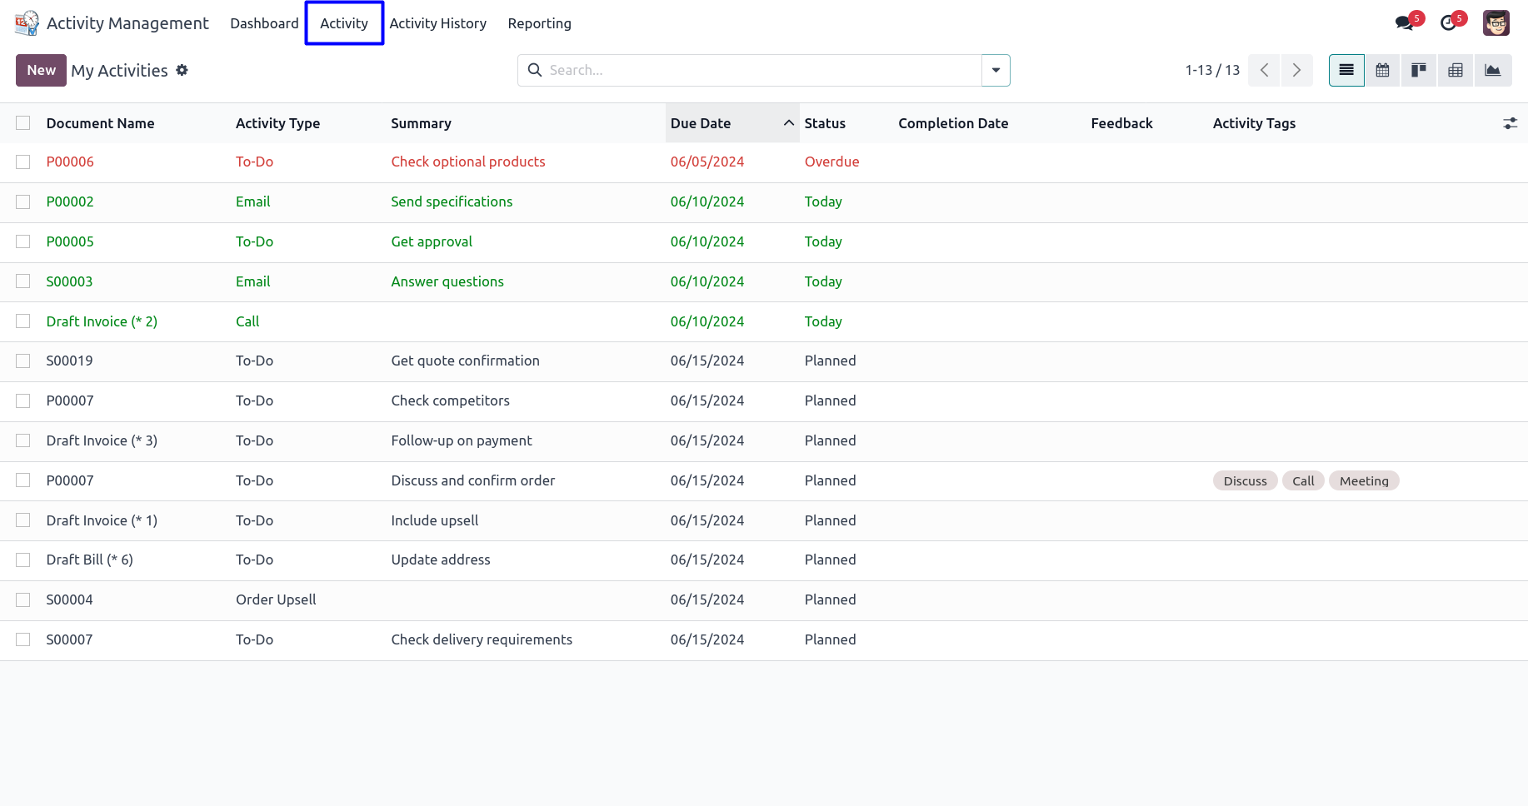Screen dimensions: 1528x806
Task: Open the Activity History menu
Action: 437,23
